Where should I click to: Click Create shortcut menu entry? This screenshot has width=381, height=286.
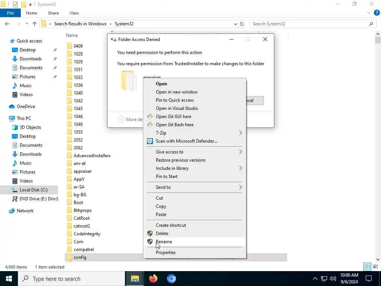tap(171, 225)
